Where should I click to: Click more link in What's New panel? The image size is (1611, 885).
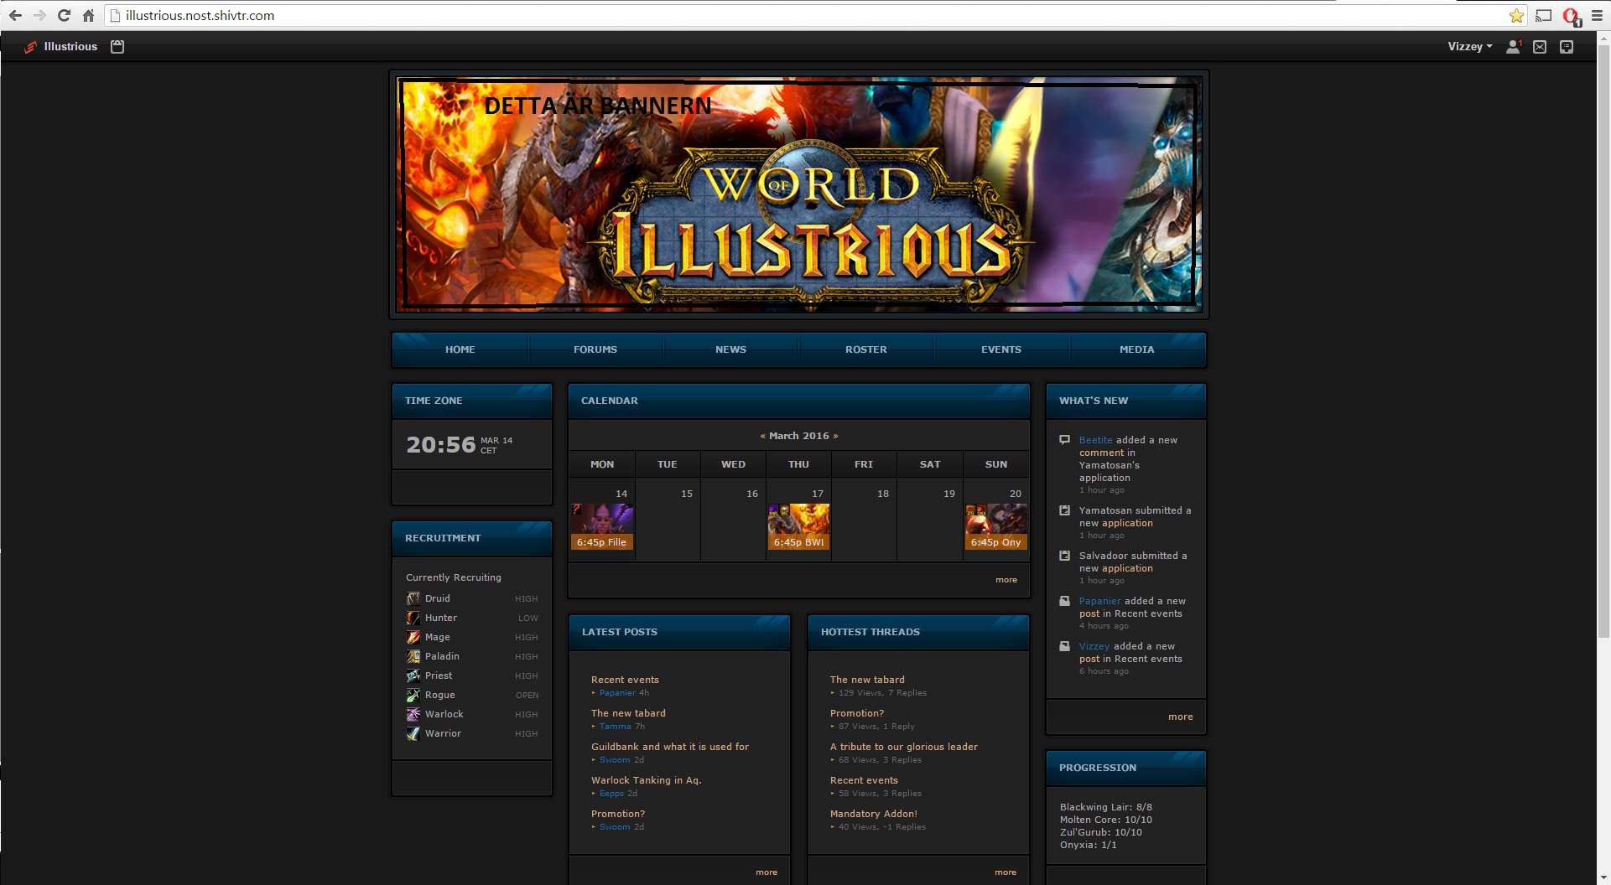pyautogui.click(x=1180, y=717)
